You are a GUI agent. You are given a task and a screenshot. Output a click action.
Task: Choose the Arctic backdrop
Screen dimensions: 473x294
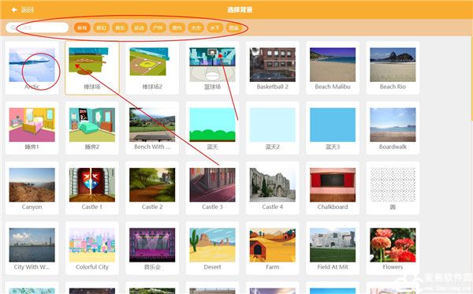point(32,68)
